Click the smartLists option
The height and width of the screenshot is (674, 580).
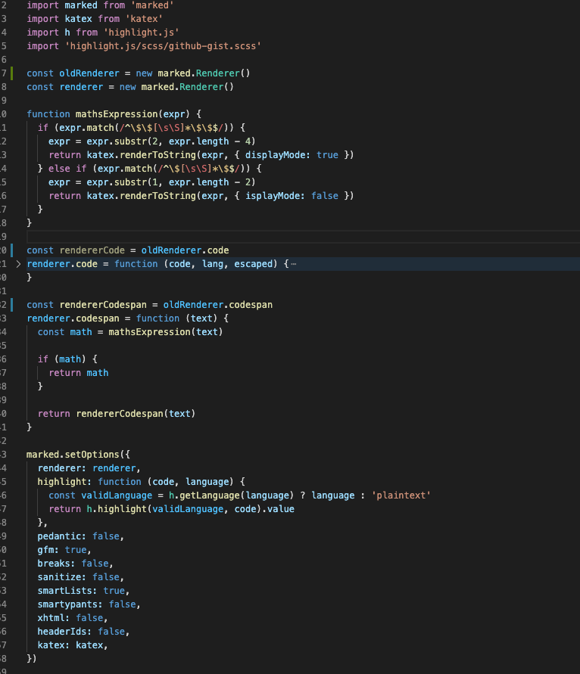tap(83, 591)
